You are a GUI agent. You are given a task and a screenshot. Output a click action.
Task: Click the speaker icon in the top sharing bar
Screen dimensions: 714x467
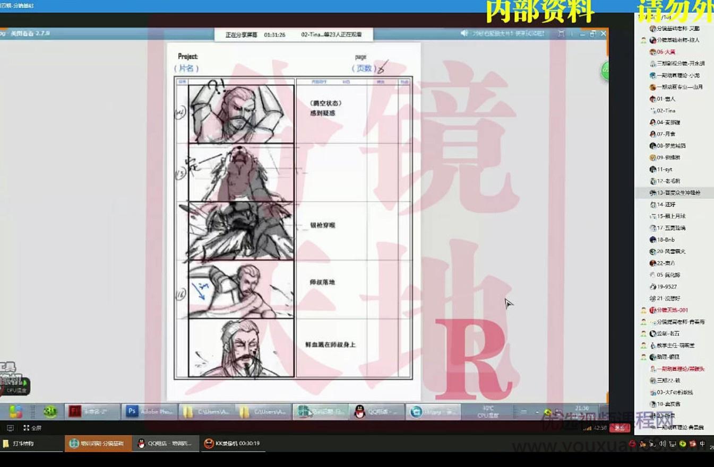click(464, 33)
